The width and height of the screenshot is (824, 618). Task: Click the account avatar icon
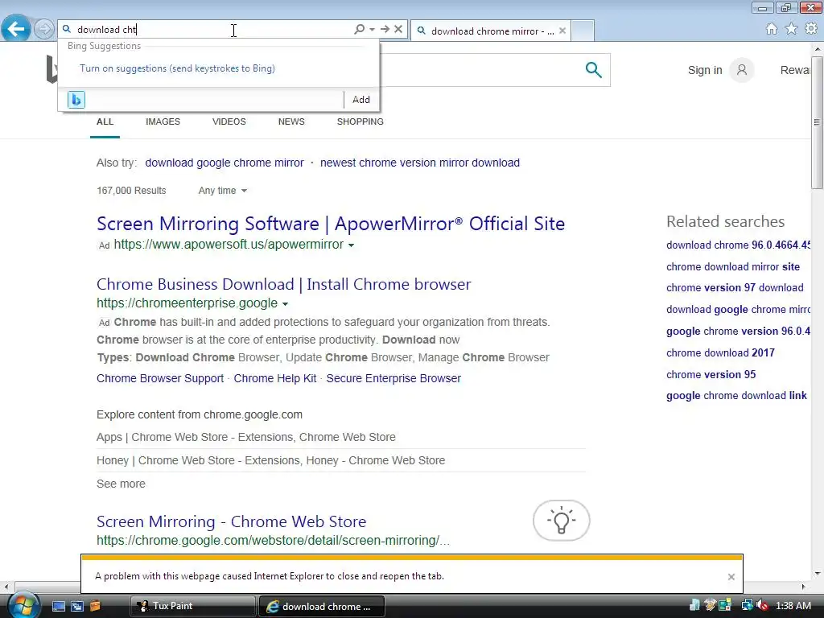741,70
